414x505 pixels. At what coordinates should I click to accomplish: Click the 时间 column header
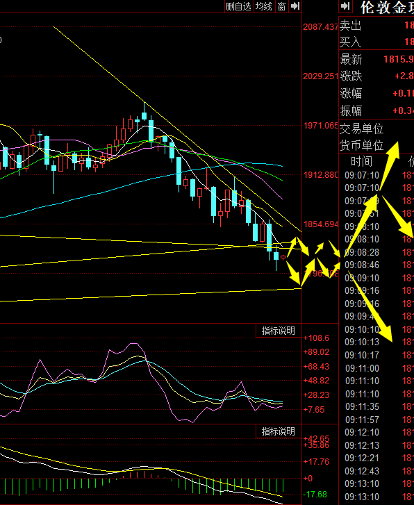361,161
